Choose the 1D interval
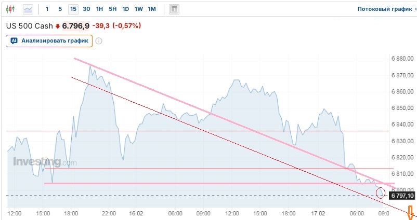Screen dimensions: 417x220 coord(125,9)
